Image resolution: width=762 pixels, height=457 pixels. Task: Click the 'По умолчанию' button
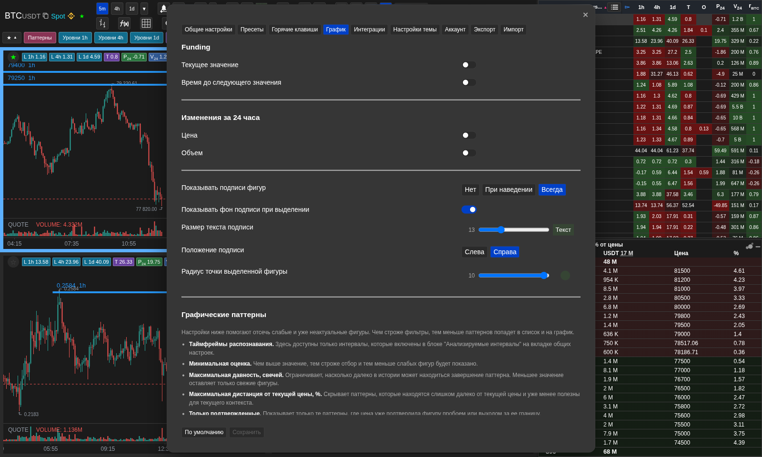tap(204, 432)
